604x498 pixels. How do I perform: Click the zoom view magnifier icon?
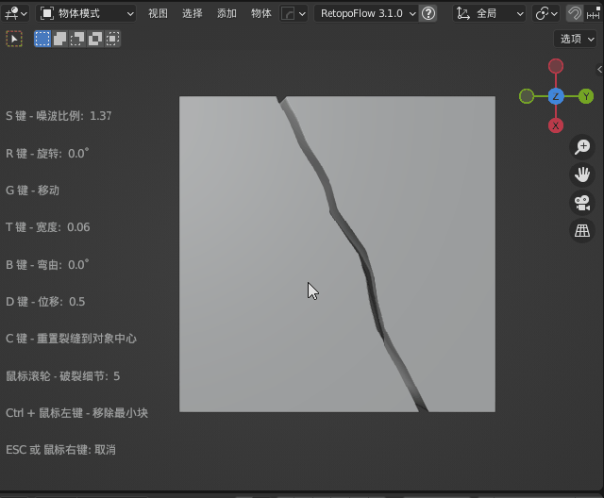[x=582, y=147]
